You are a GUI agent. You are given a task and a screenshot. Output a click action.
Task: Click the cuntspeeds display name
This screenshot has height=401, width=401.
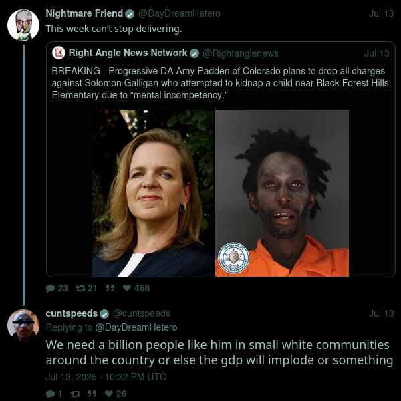coord(72,313)
